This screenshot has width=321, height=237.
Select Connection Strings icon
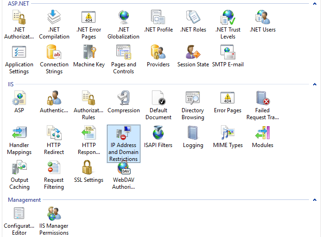pos(54,52)
